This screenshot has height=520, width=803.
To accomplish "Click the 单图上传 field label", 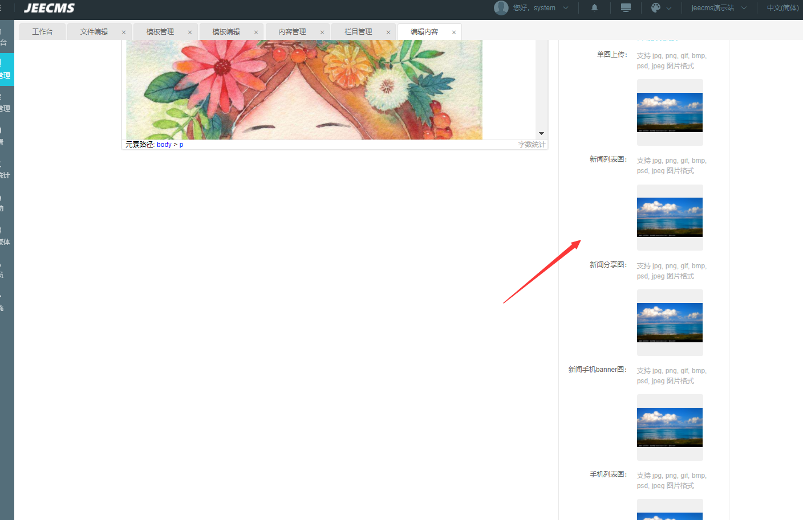I will coord(612,55).
